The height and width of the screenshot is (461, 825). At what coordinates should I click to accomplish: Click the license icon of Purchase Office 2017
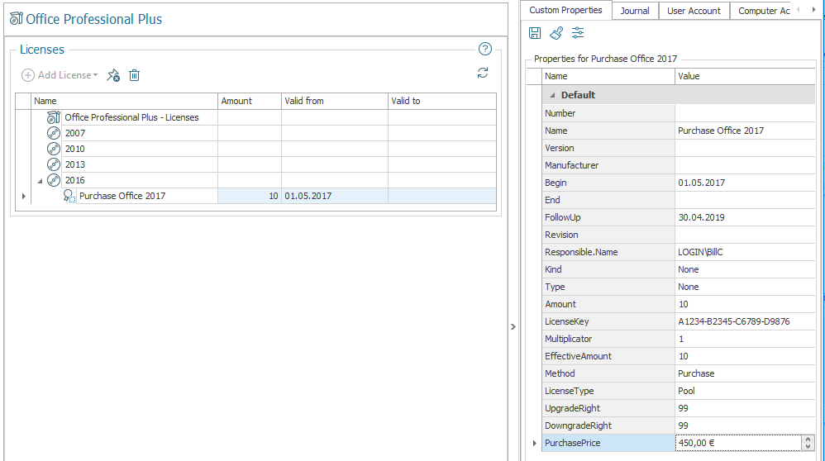tap(69, 196)
